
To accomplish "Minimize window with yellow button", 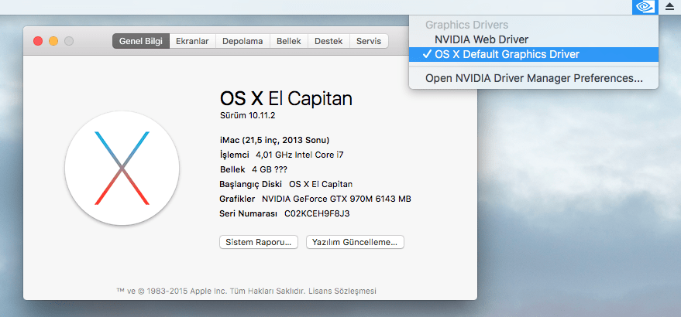I will [53, 41].
